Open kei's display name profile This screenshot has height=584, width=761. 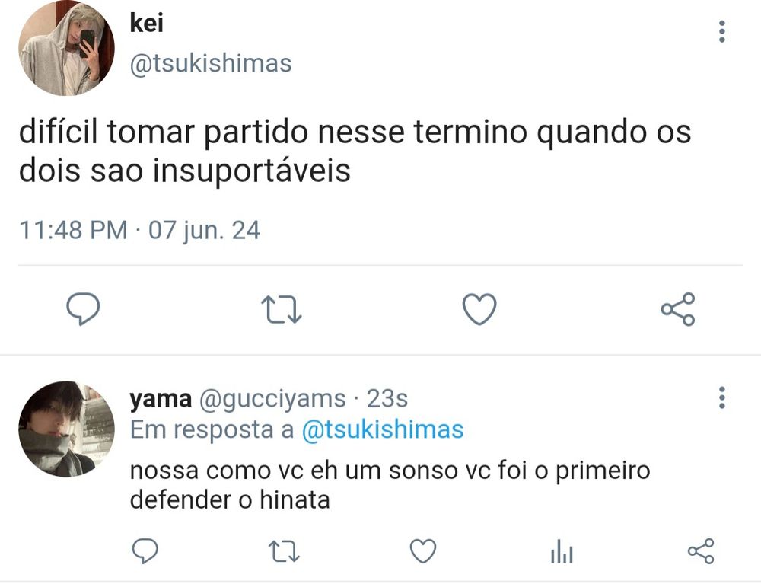147,23
